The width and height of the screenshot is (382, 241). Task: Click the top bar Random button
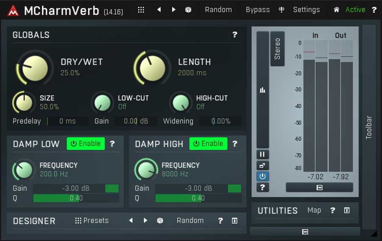point(218,10)
